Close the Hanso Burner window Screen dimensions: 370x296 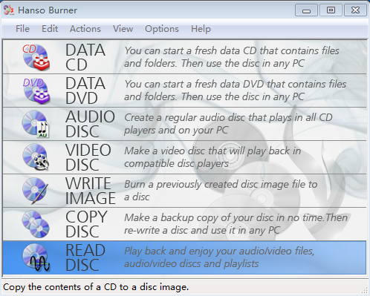[355, 10]
